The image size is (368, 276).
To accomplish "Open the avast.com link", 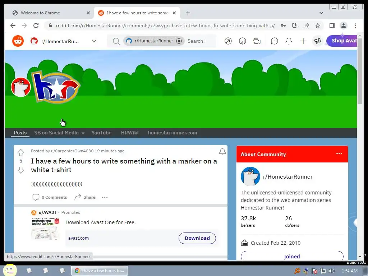I will [78, 238].
